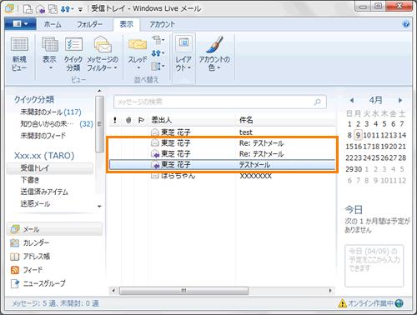Image resolution: width=417 pixels, height=315 pixels.
Task: Click the reply icon in quick access toolbar
Action: (40, 9)
